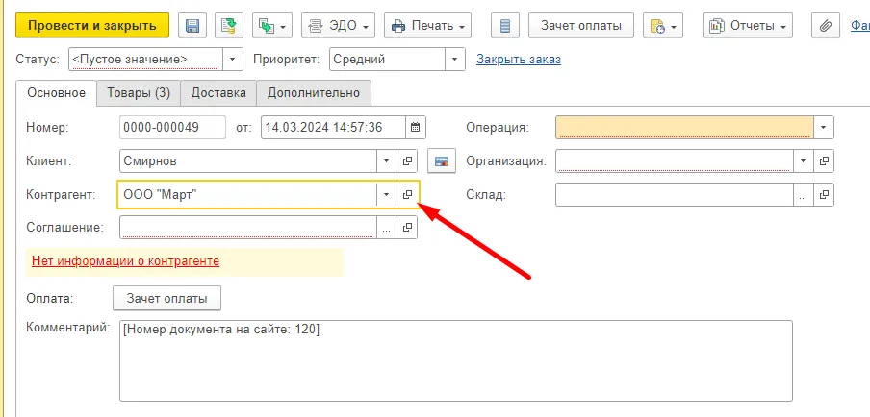Click the client card icon next to Клиент
Image resolution: width=870 pixels, height=417 pixels.
443,161
